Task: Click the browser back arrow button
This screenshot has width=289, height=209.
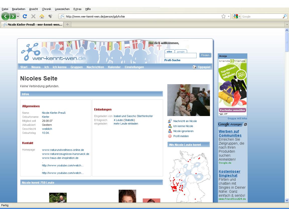Action: coord(5,17)
